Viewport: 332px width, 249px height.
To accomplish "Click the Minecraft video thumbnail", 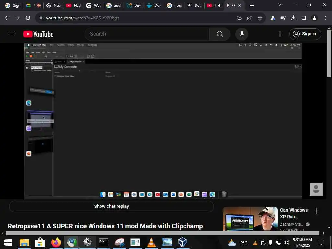I will [x=250, y=219].
